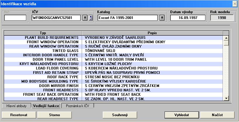Open the Poznámka k IČV tab
Screen dimensions: 239x122
coord(78,106)
